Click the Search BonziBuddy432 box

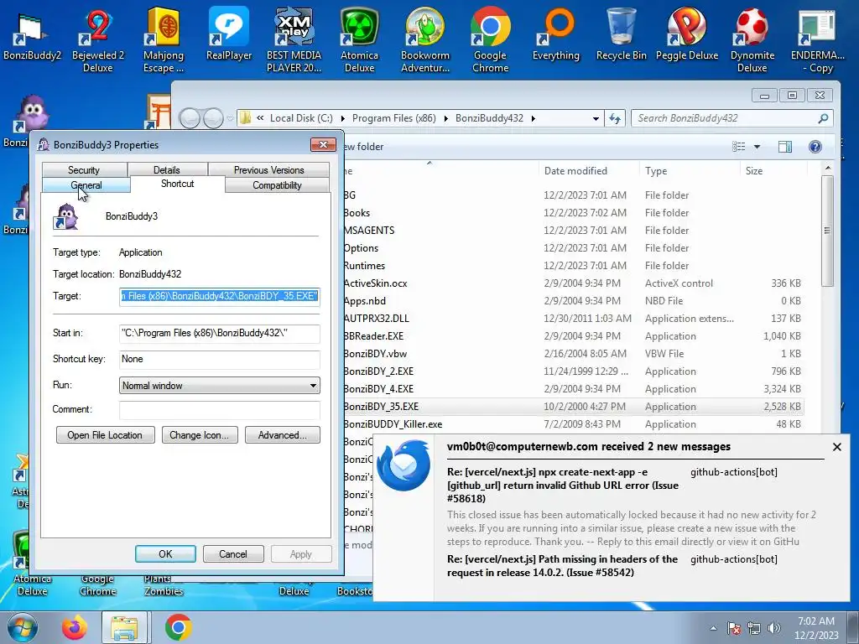[x=732, y=118]
